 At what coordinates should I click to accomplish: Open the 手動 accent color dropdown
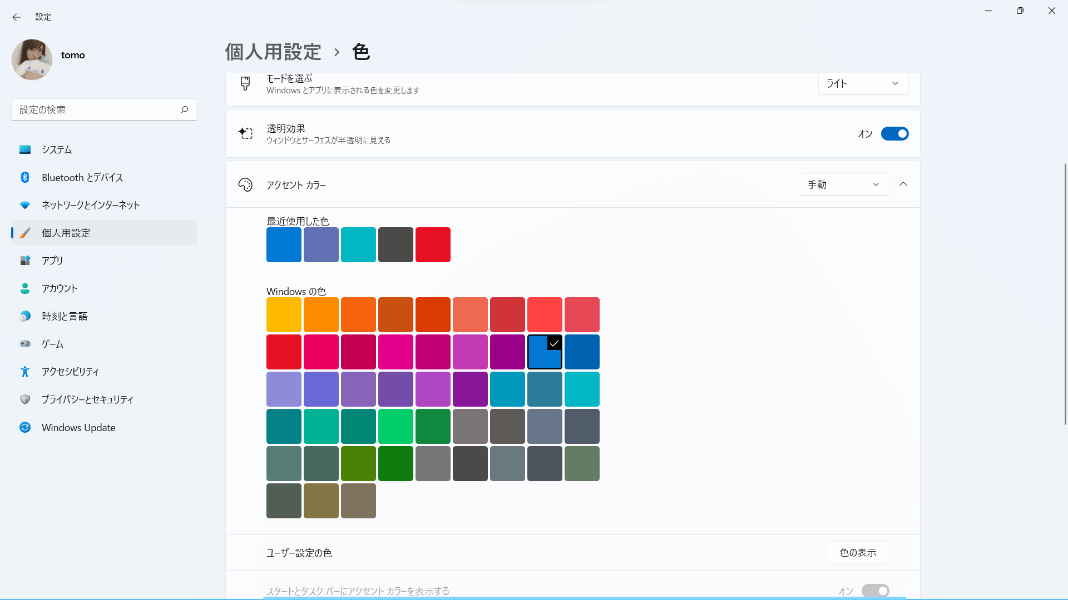tap(843, 184)
